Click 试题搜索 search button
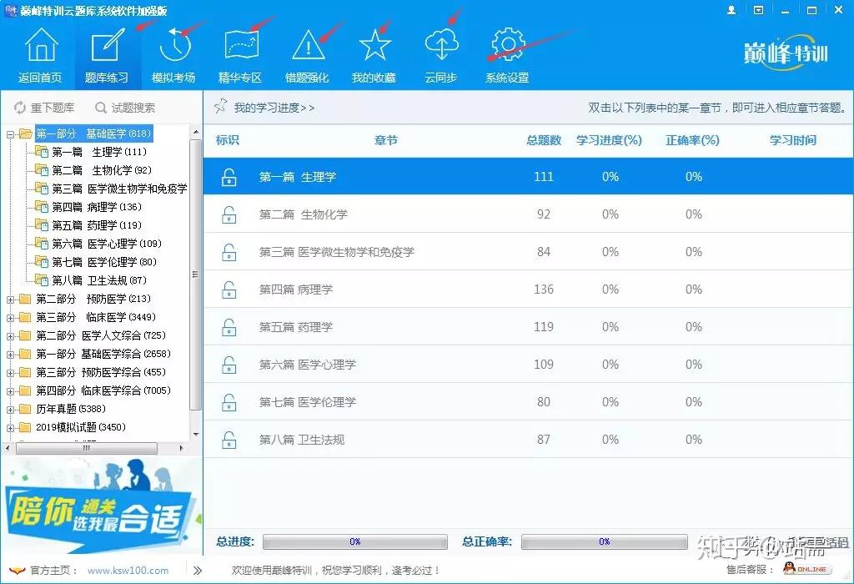This screenshot has height=584, width=854. [125, 108]
